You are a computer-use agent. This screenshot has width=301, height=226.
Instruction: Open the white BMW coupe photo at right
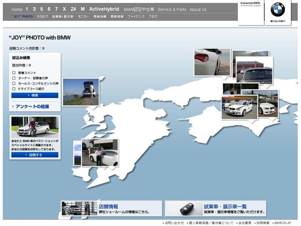pyautogui.click(x=268, y=105)
